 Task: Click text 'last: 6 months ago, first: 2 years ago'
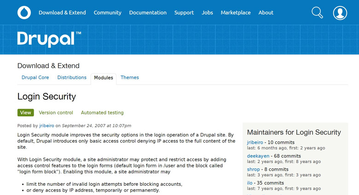[286, 148]
